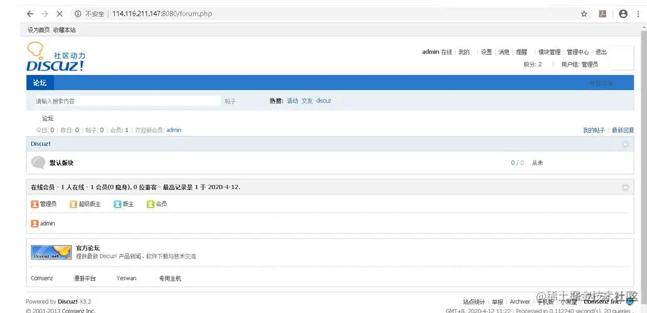Open site info next to 不安全

click(78, 14)
